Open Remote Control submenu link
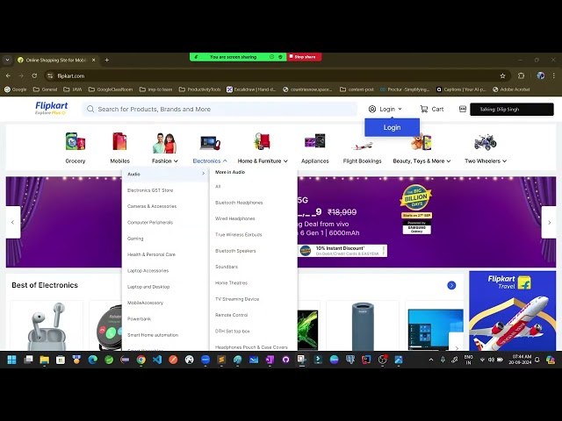 [231, 315]
